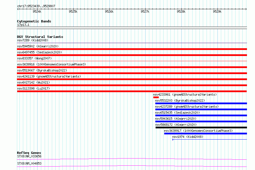
Task: Open the RefSeq Genes track heading
Action: (x=29, y=153)
